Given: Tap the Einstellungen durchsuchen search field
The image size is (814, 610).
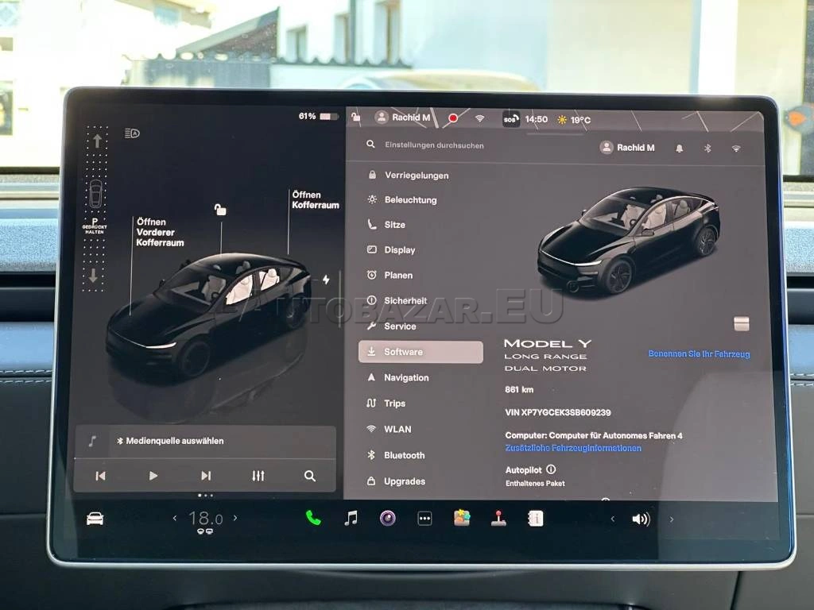Looking at the screenshot, I should (x=434, y=145).
